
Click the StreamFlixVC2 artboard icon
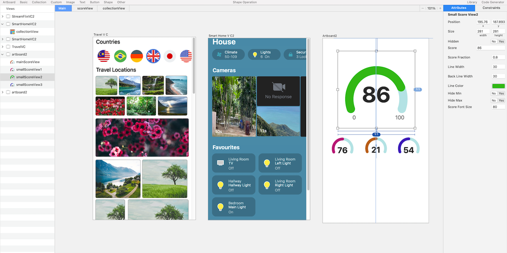coord(8,16)
